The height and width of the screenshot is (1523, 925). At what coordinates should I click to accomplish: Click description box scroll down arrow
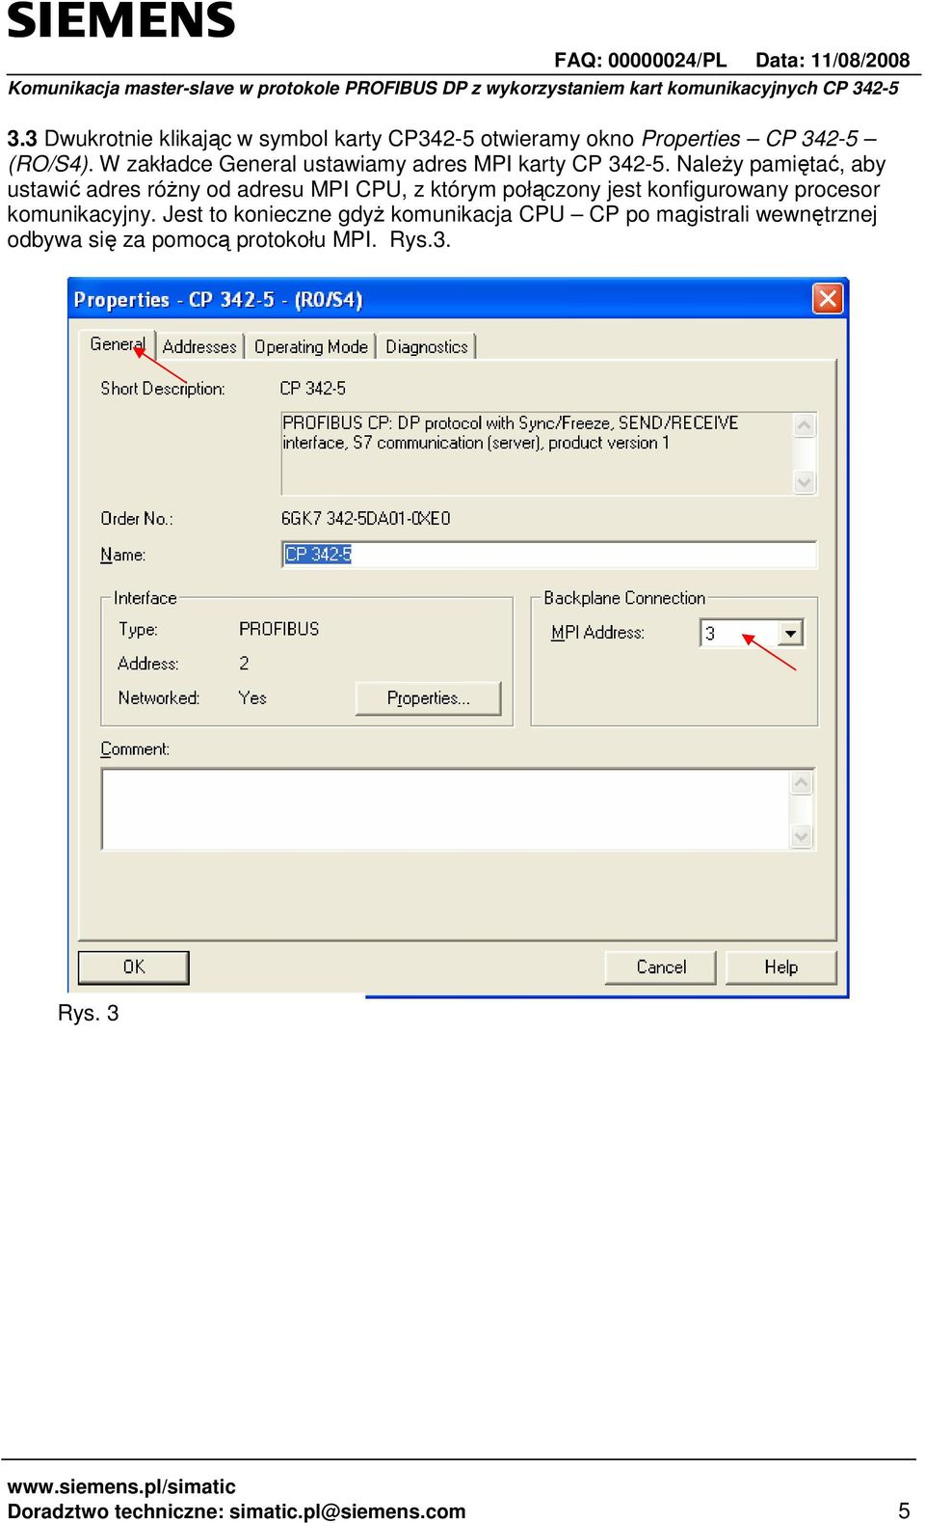pos(804,481)
